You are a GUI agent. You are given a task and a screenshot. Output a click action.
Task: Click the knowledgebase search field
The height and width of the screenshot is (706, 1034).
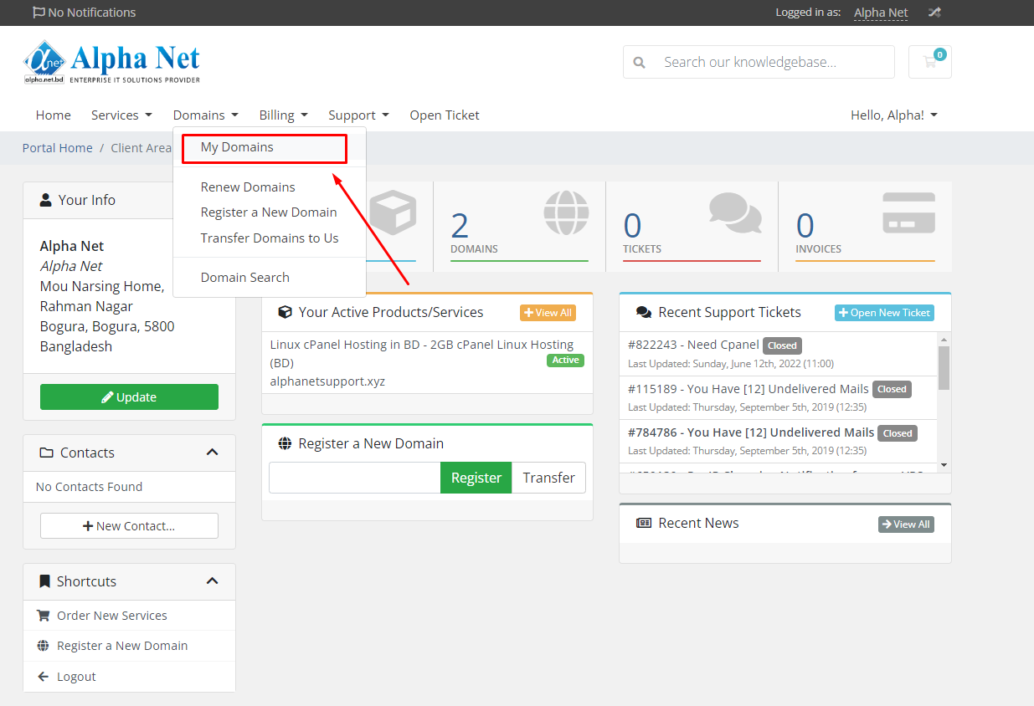775,62
